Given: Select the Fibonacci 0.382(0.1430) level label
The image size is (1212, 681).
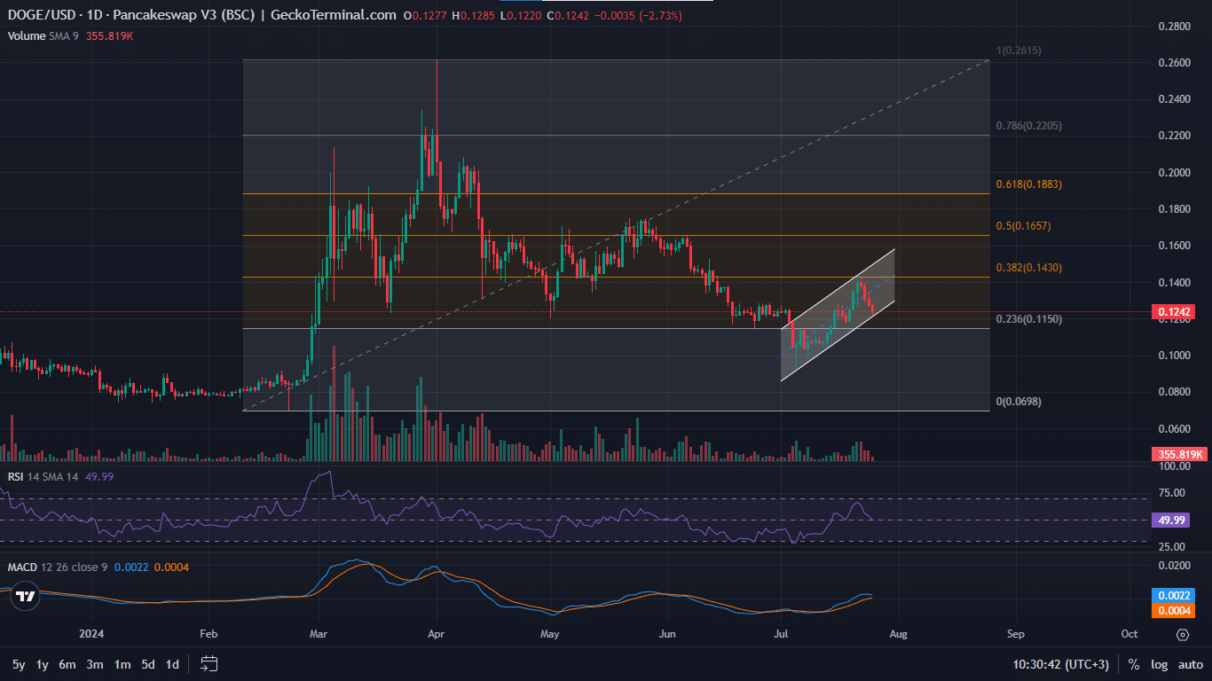Looking at the screenshot, I should click(x=1028, y=267).
